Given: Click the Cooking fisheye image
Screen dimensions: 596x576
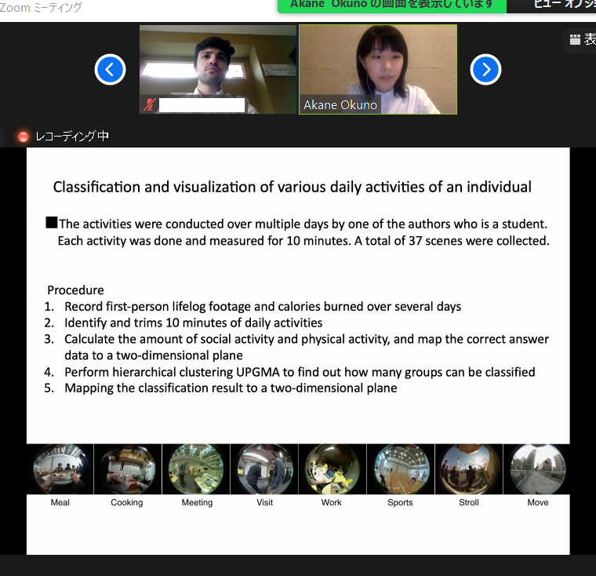Looking at the screenshot, I should tap(127, 469).
